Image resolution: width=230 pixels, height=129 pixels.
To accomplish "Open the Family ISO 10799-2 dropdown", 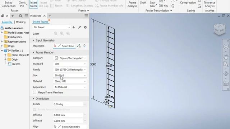I will click(70, 70).
